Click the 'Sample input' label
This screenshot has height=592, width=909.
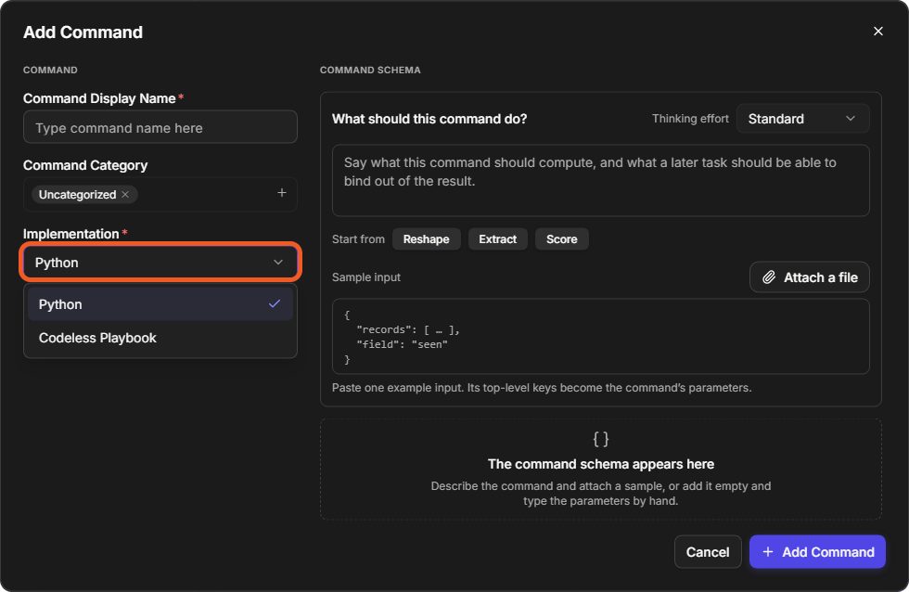pyautogui.click(x=365, y=277)
